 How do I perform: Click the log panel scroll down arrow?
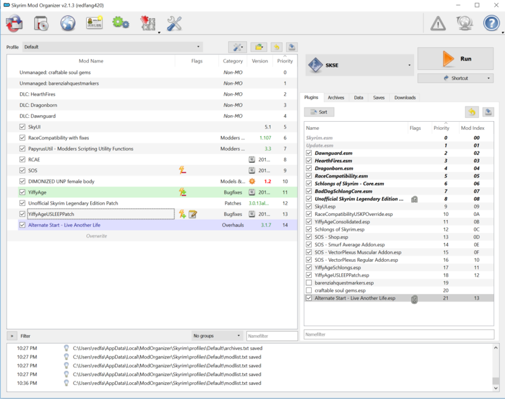[496, 388]
